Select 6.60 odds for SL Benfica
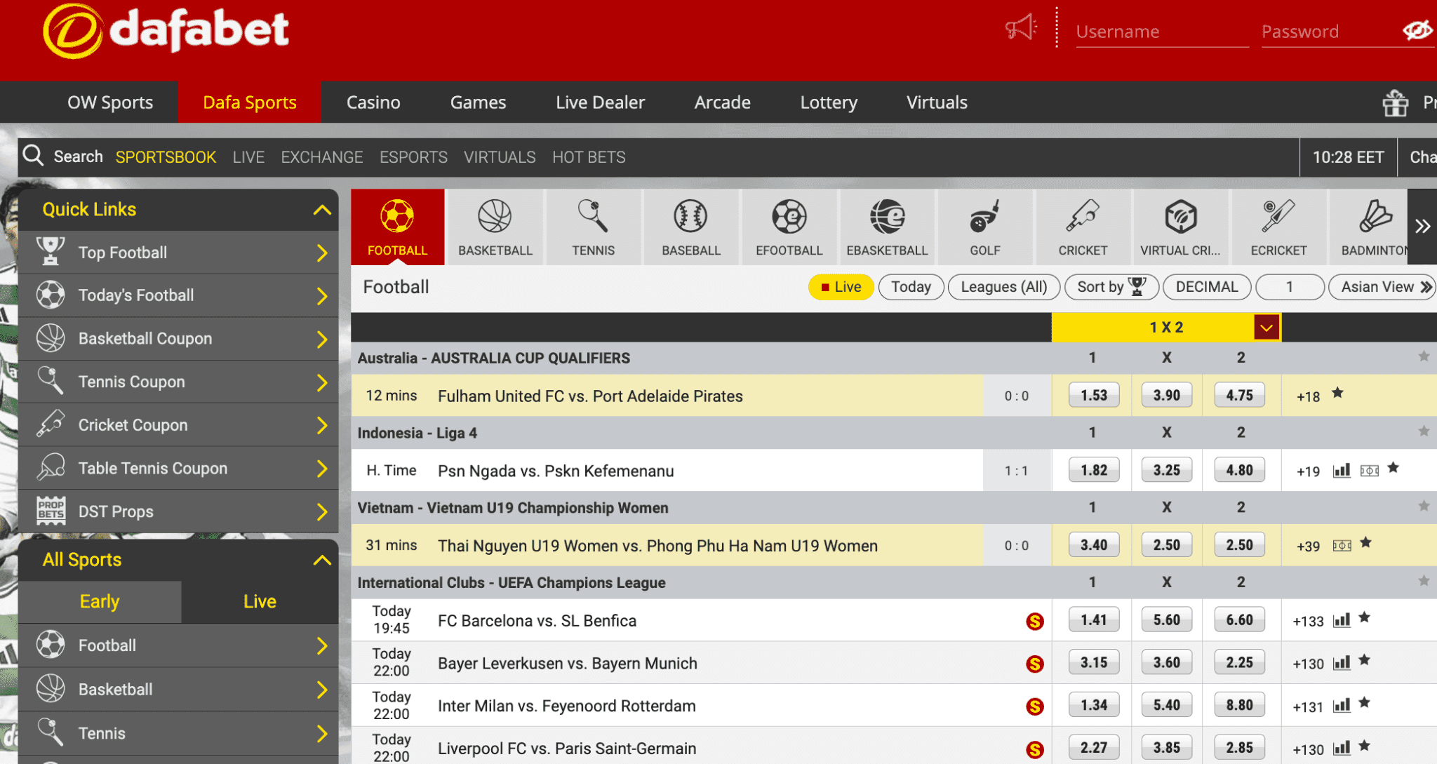 1239,620
